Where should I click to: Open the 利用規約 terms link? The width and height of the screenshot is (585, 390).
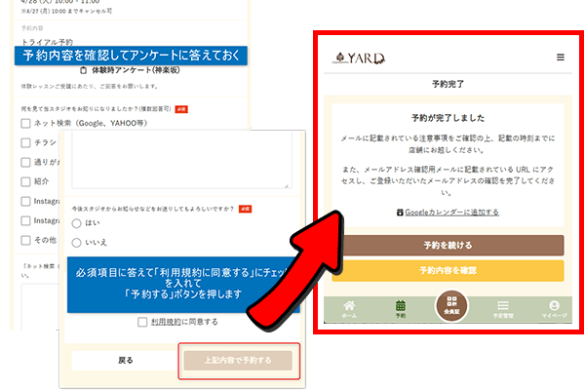point(166,322)
